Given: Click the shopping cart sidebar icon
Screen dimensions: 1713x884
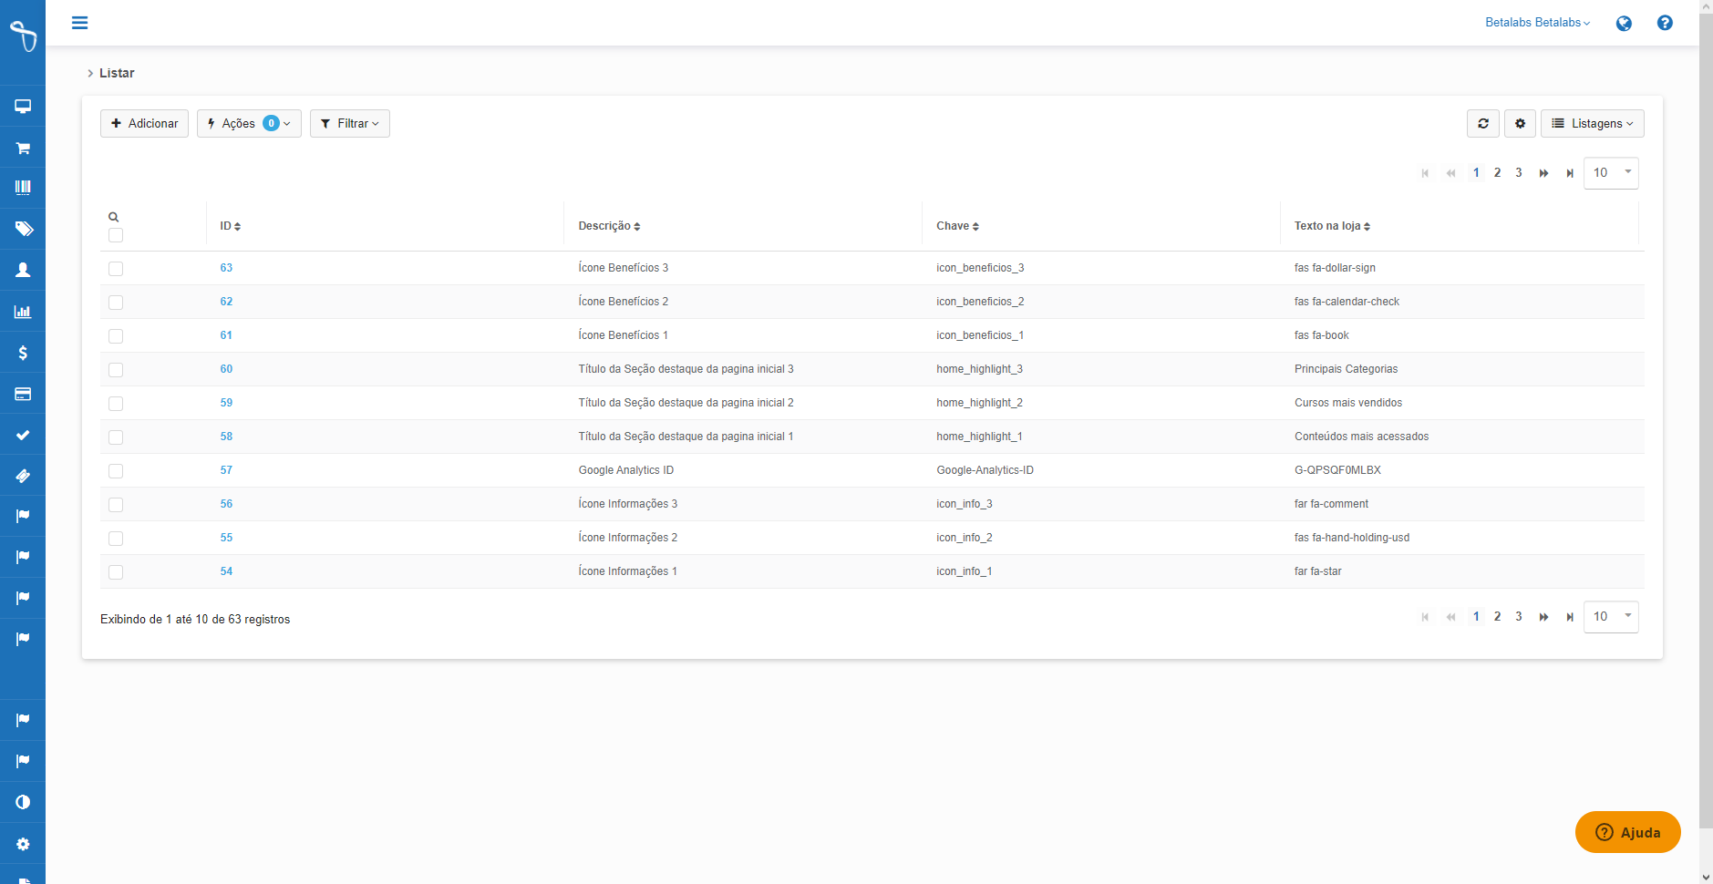Looking at the screenshot, I should [23, 148].
